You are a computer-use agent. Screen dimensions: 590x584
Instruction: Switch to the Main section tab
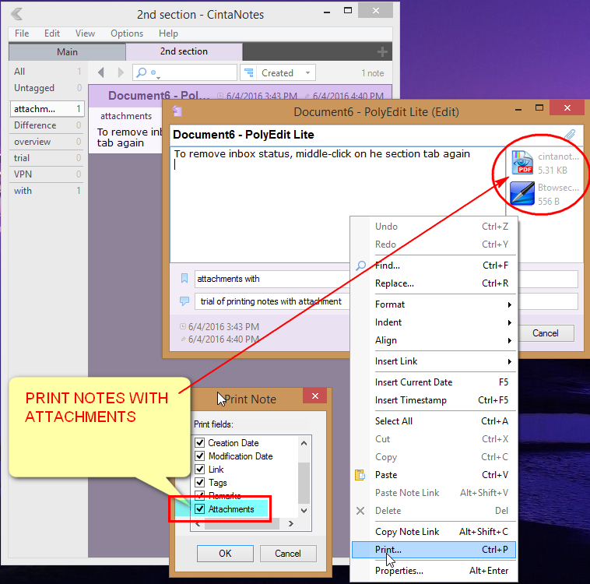tap(67, 51)
